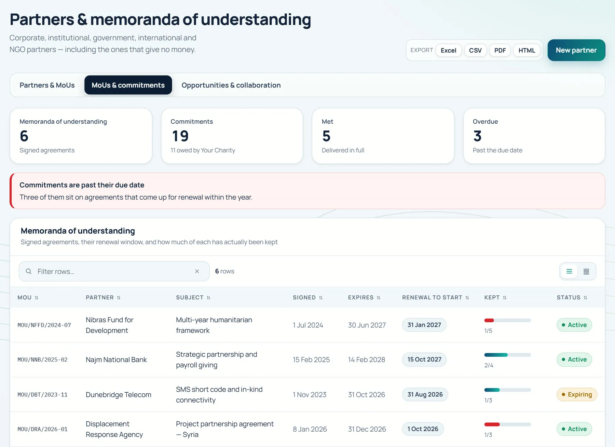Sort table by Expires column
The height and width of the screenshot is (447, 615).
point(364,298)
